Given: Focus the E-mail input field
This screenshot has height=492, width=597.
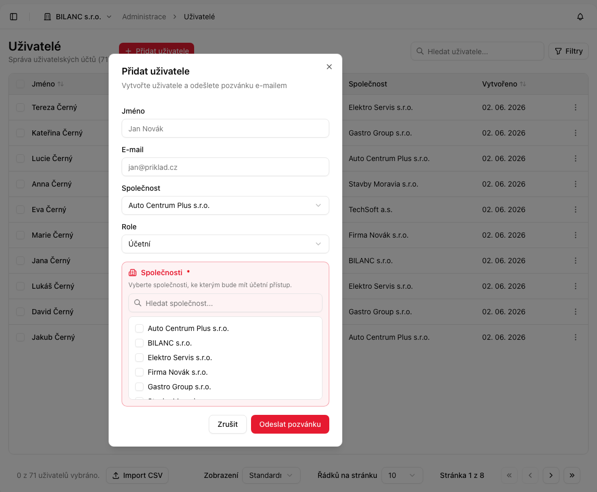Looking at the screenshot, I should pos(225,167).
